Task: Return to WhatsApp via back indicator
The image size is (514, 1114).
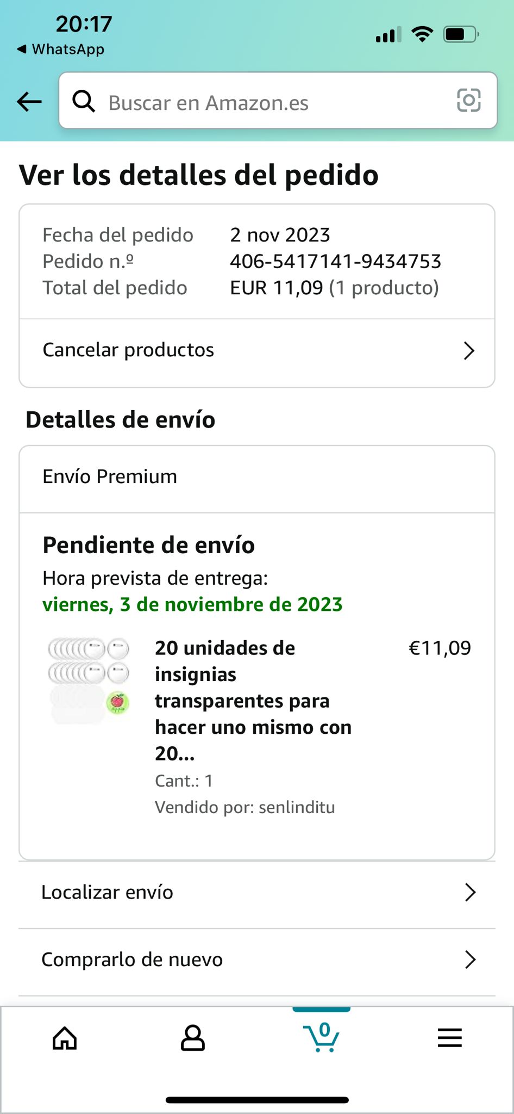Action: click(x=61, y=49)
